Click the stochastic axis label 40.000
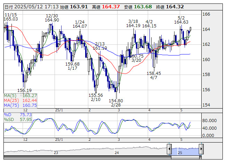The width and height of the screenshot is (227, 163). pyautogui.click(x=210, y=128)
